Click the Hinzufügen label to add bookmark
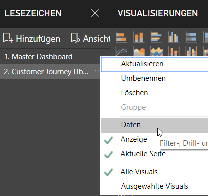Viewport: 208px width, 196px height. tap(38, 39)
